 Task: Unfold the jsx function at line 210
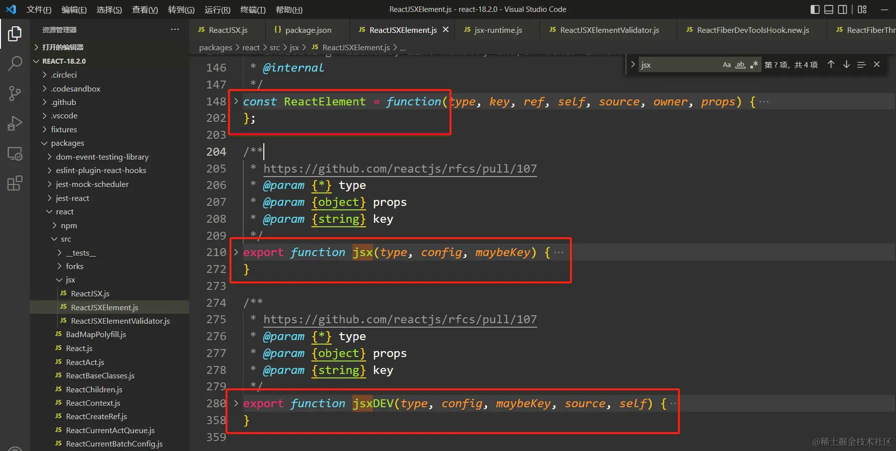coord(236,252)
